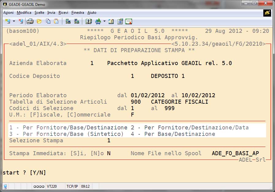Screen dimensions: 275x192
Task: Open the new connection dropdown arrow
Action: tap(14, 21)
